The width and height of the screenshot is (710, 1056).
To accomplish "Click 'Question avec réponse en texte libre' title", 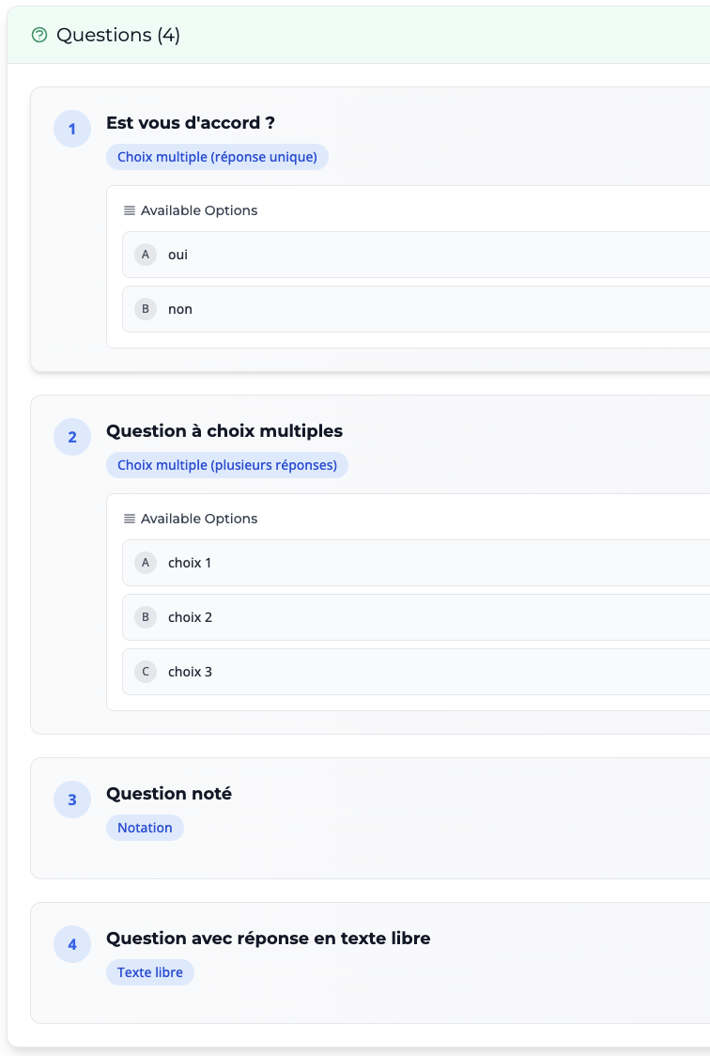I will click(x=268, y=939).
